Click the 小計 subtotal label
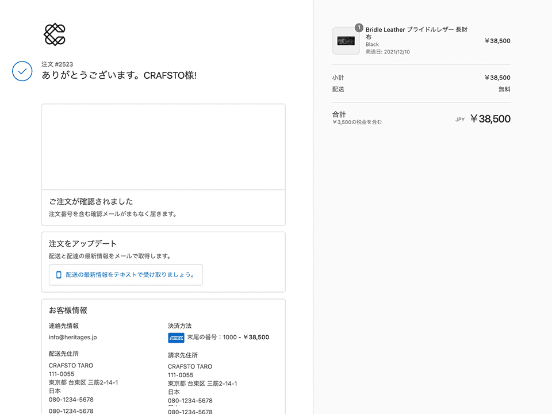The image size is (552, 414). [x=338, y=78]
